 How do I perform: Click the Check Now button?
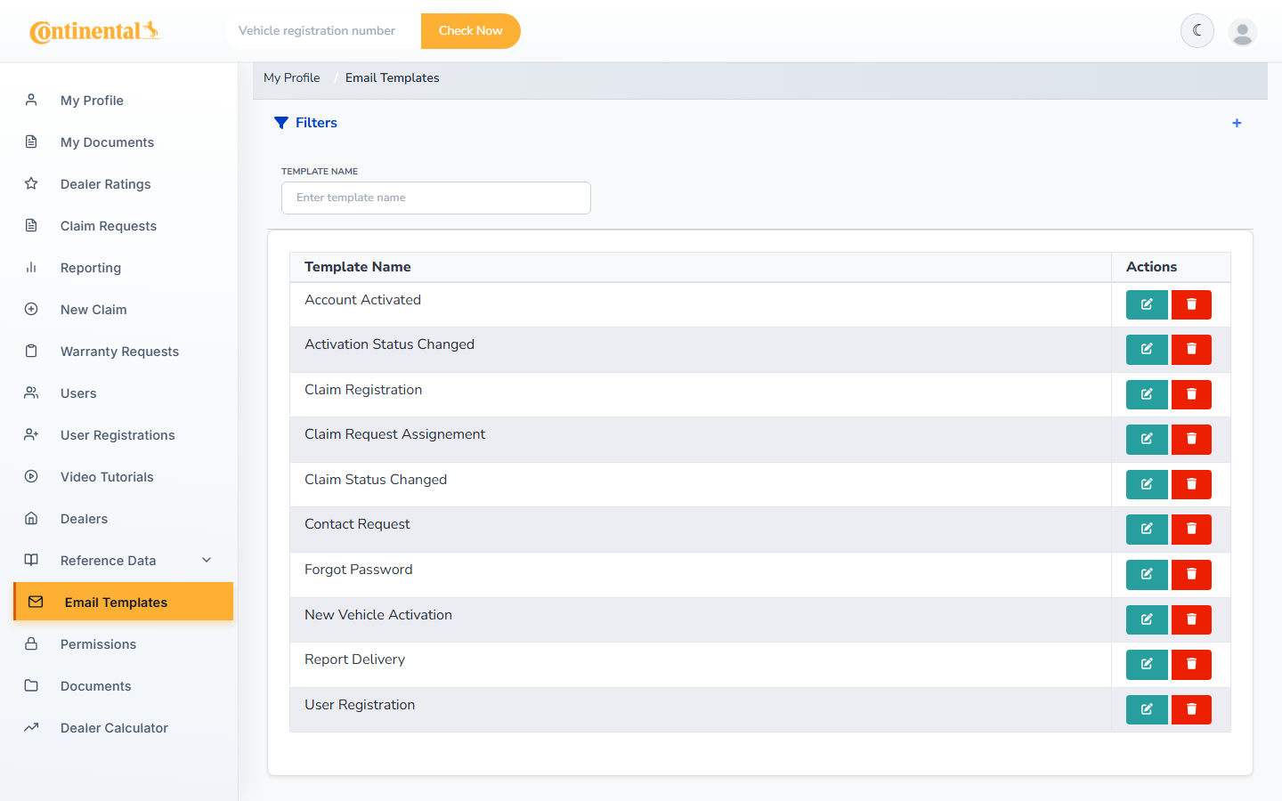click(470, 31)
